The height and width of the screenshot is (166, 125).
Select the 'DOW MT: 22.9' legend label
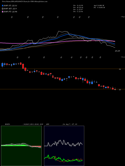(x=10, y=9)
